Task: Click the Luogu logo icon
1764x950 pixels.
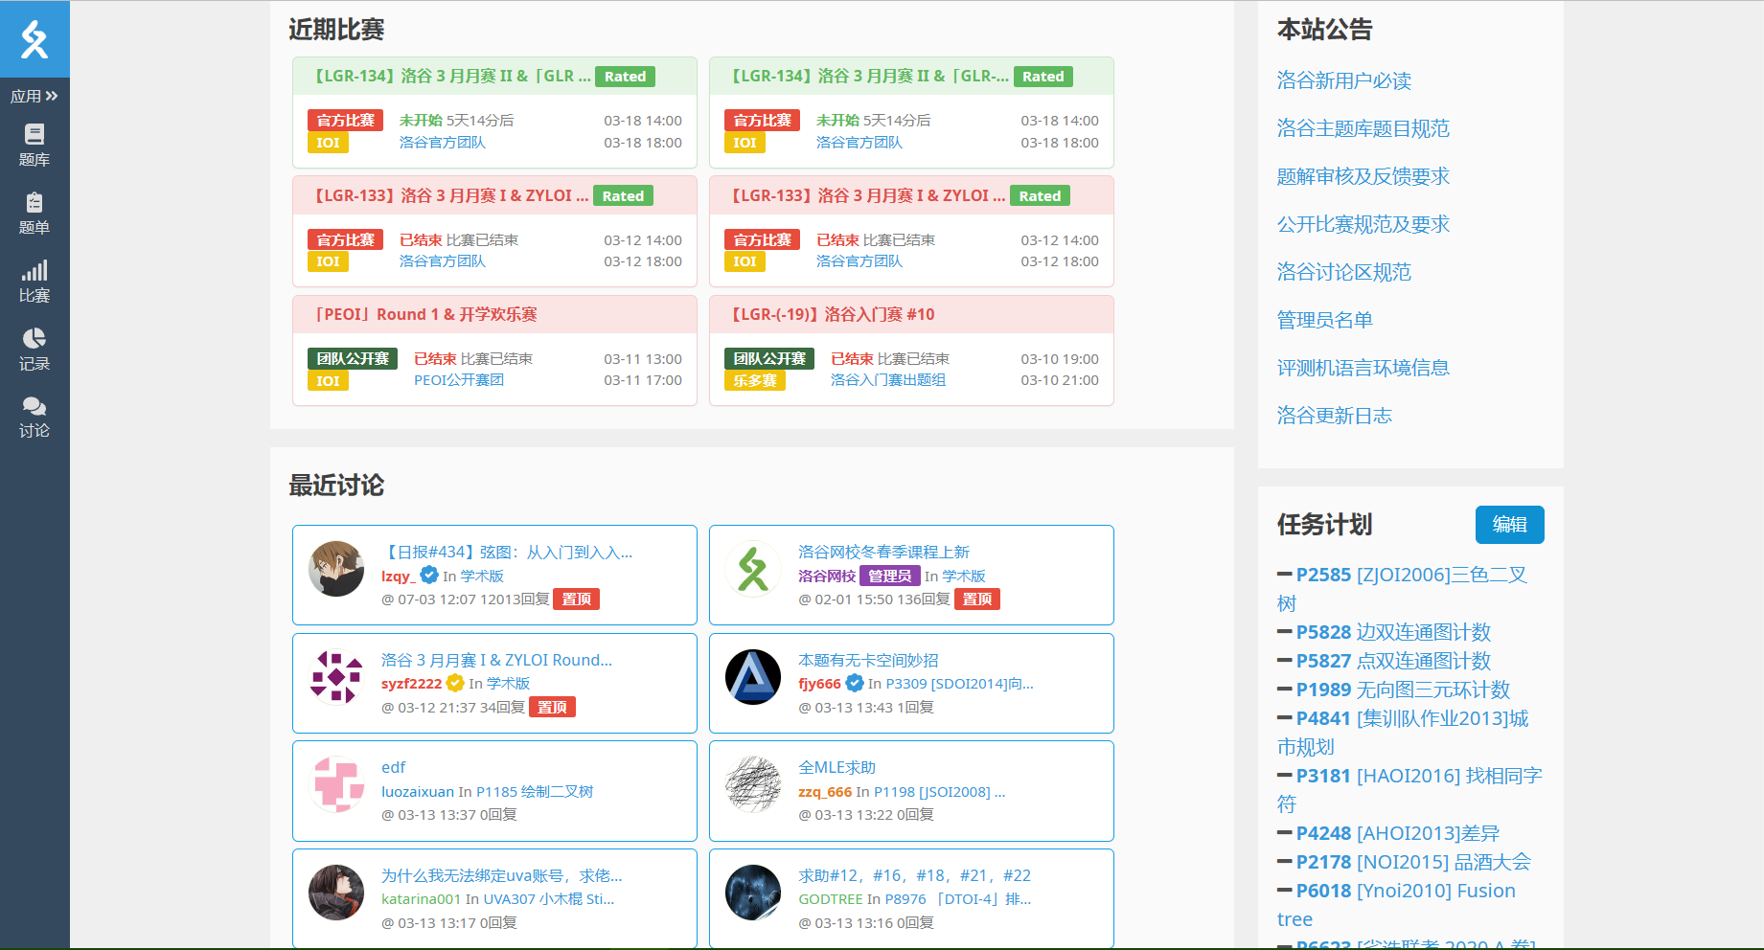Action: pos(34,39)
